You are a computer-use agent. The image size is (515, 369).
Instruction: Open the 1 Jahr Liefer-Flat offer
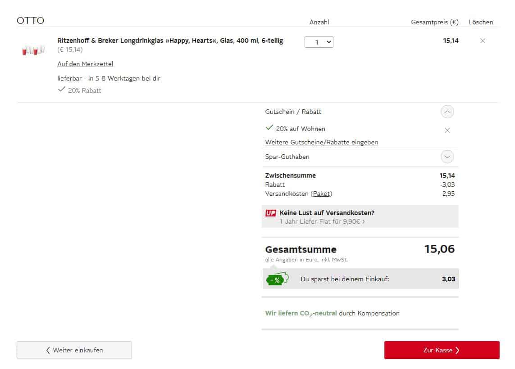pyautogui.click(x=322, y=221)
